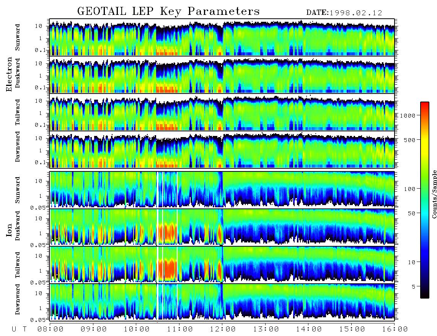The image size is (437, 336).
Task: Click the Ion Dawnward panel label
Action: 18,299
